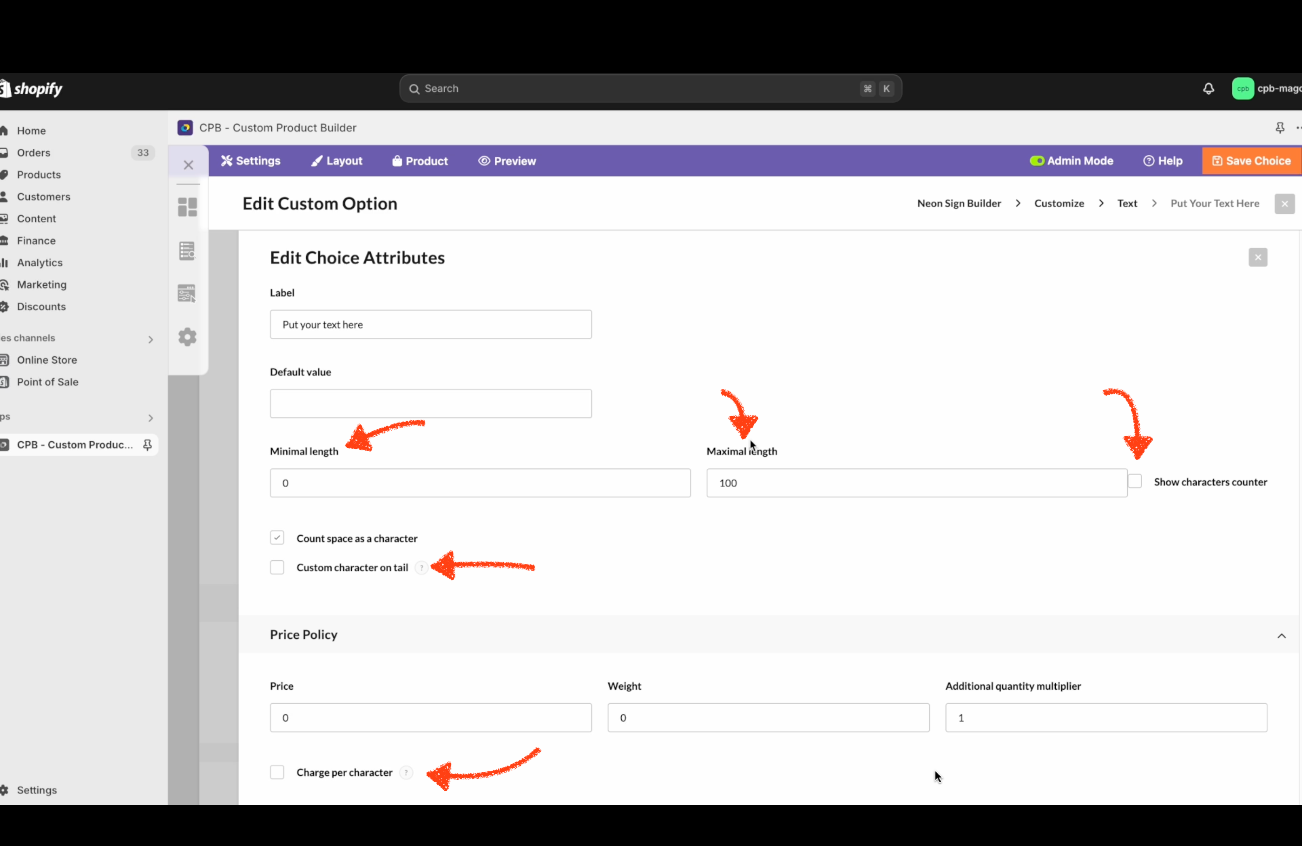This screenshot has width=1302, height=846.
Task: Focus the Shopify search bar
Action: click(651, 89)
